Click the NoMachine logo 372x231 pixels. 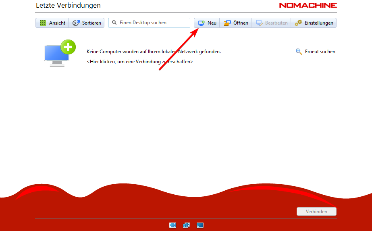(x=308, y=6)
